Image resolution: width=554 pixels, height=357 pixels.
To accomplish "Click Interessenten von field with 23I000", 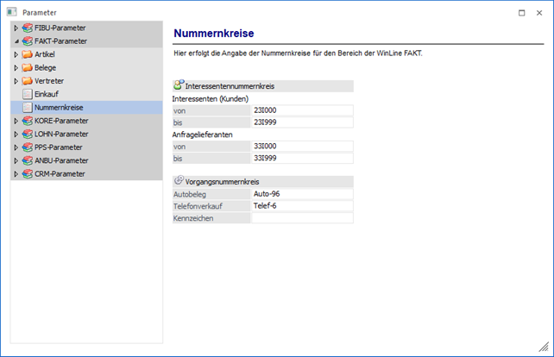I will click(301, 111).
